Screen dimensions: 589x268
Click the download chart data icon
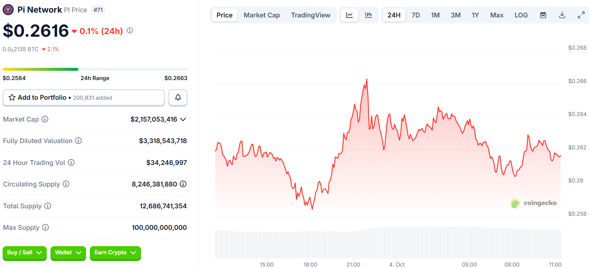point(562,15)
